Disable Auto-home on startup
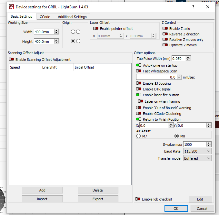Screen dimensions: 219x215 (x=139, y=65)
